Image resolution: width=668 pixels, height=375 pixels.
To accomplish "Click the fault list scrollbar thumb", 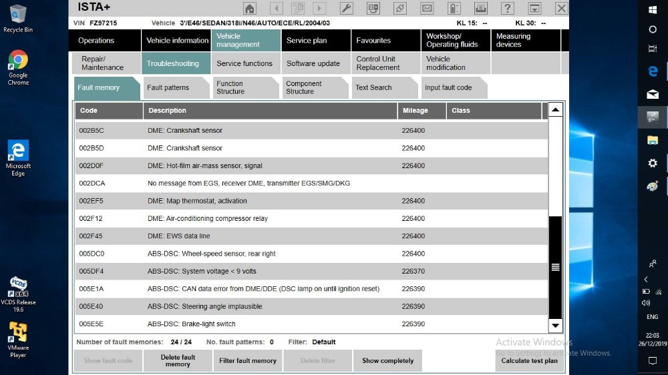I will 555,268.
